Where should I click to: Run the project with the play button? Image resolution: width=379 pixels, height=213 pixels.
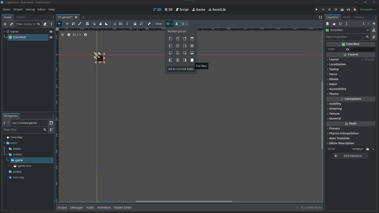pyautogui.click(x=316, y=9)
